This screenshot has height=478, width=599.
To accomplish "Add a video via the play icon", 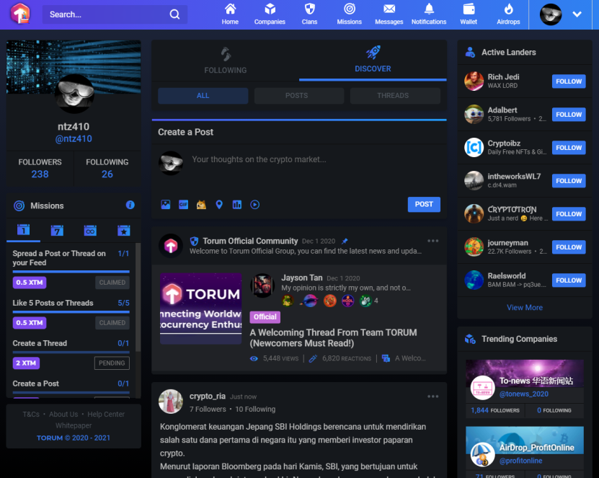I will click(x=254, y=205).
